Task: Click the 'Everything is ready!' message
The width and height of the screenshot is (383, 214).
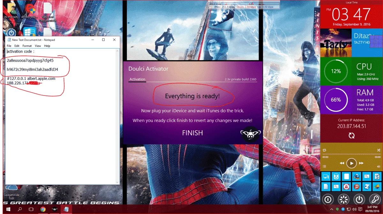Action: (x=192, y=96)
